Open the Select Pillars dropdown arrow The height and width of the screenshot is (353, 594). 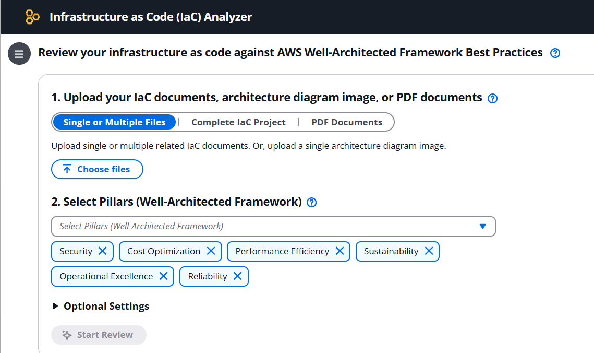(482, 226)
